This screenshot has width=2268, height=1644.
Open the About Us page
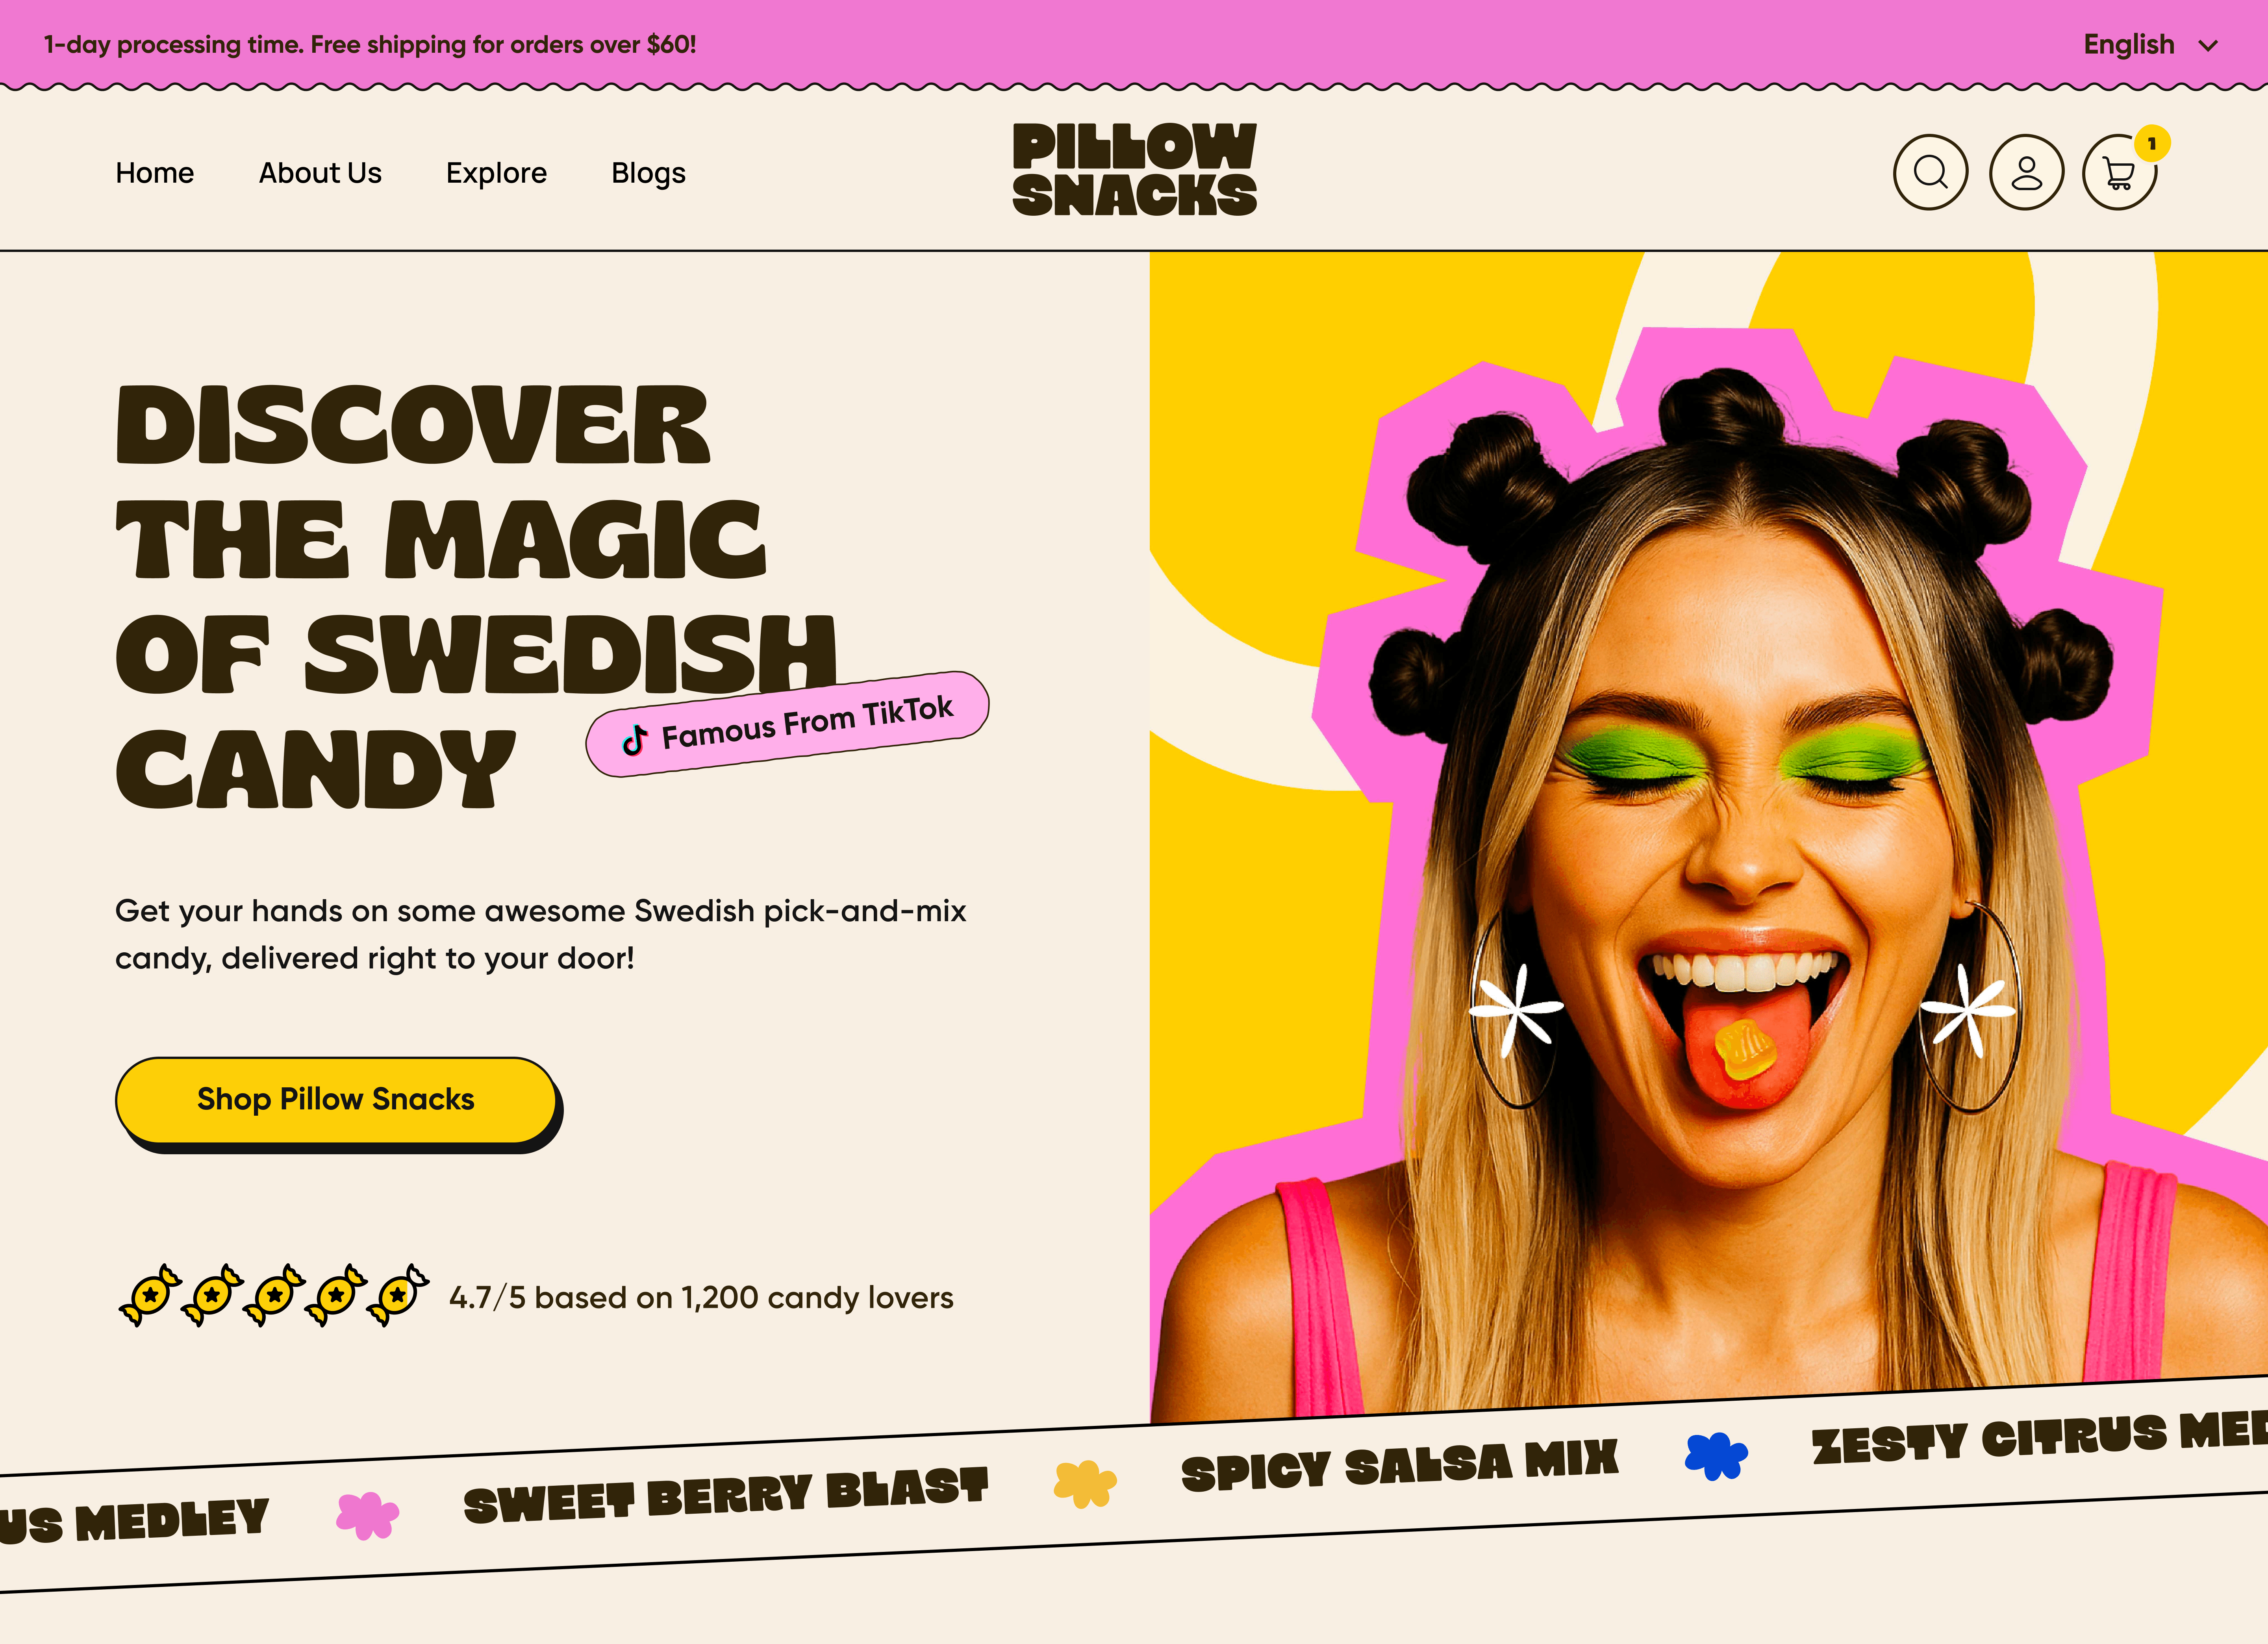[x=320, y=173]
